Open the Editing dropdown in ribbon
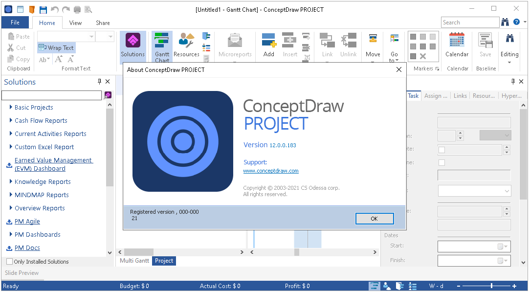Viewport: 529px width, 292px height. point(509,48)
